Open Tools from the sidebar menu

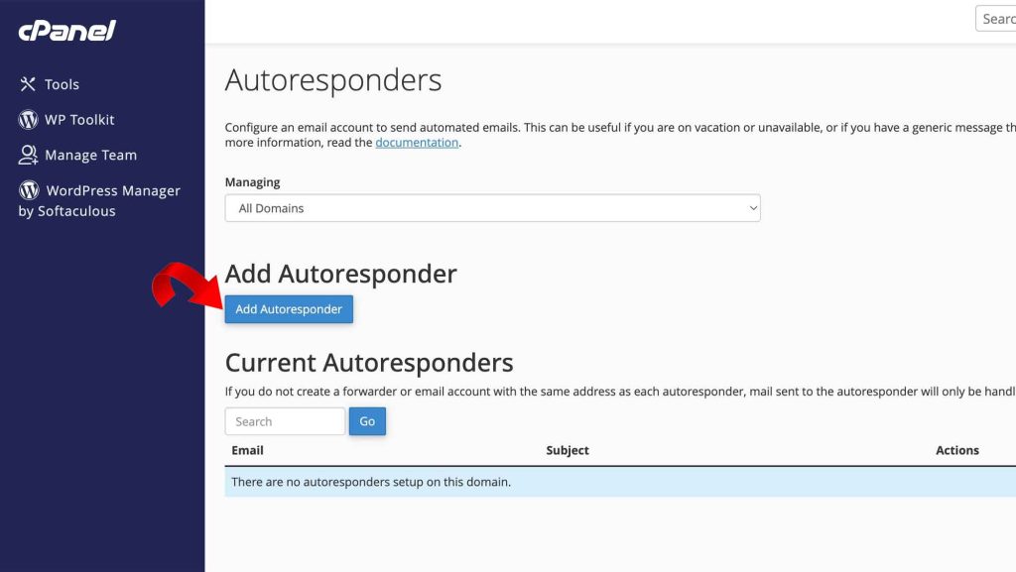point(62,84)
